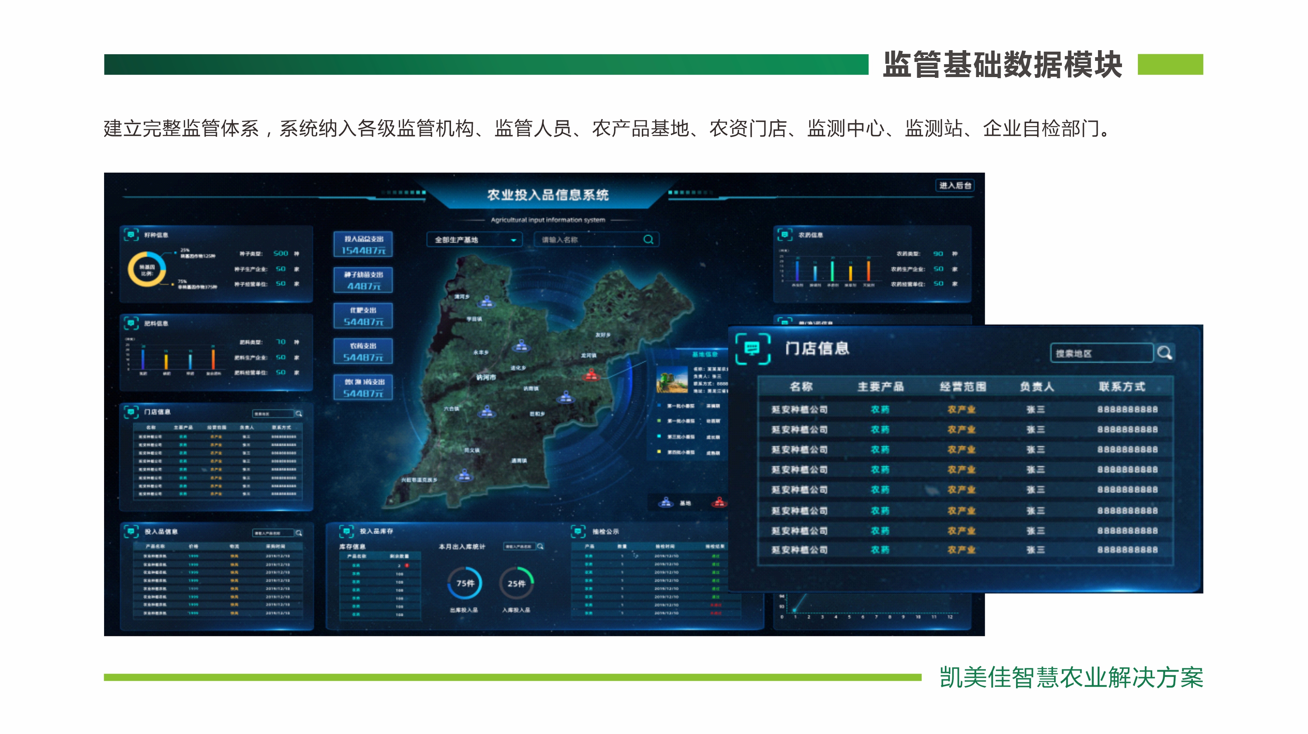The width and height of the screenshot is (1308, 734).
Task: Click the 名称 column header in enlarged table
Action: coord(801,387)
